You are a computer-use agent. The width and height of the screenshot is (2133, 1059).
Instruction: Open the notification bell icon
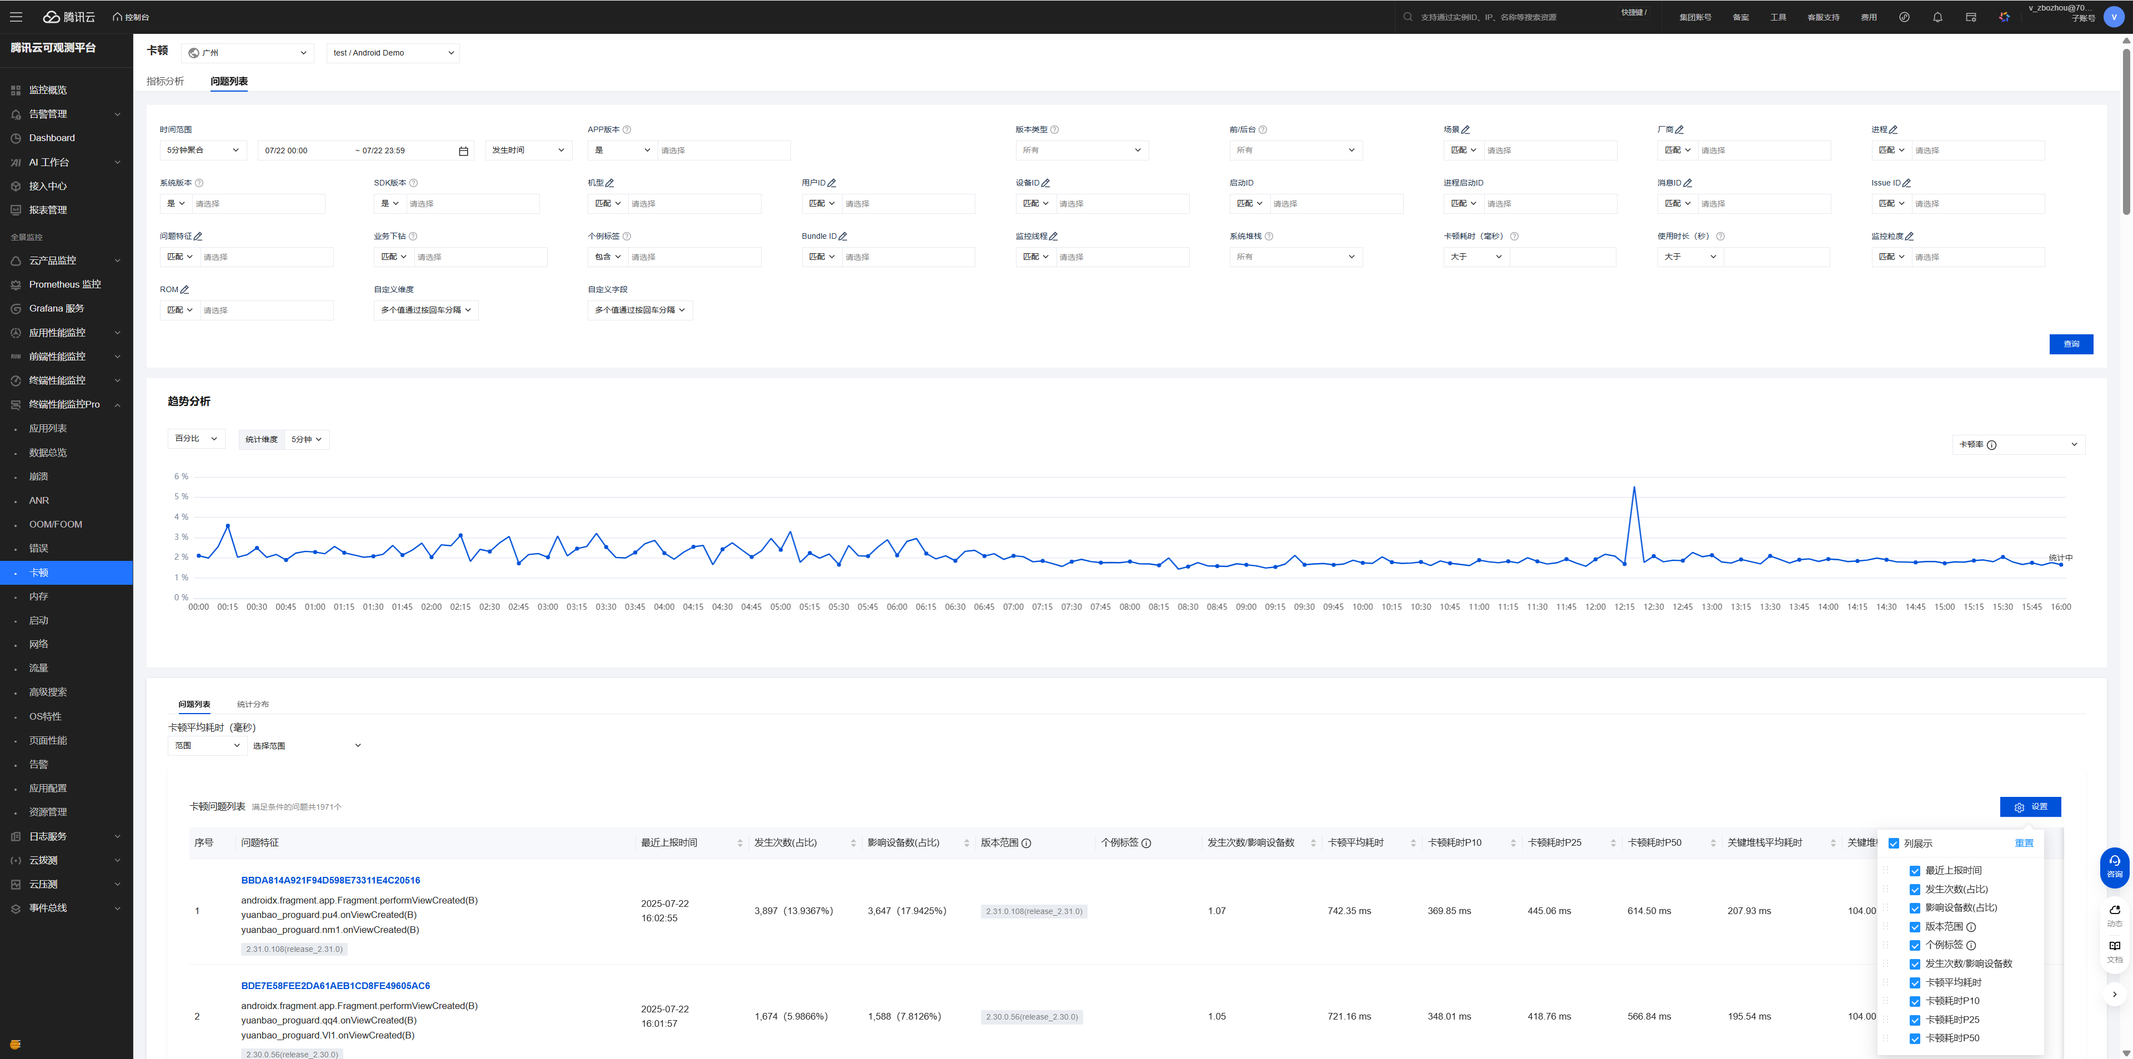coord(1937,17)
